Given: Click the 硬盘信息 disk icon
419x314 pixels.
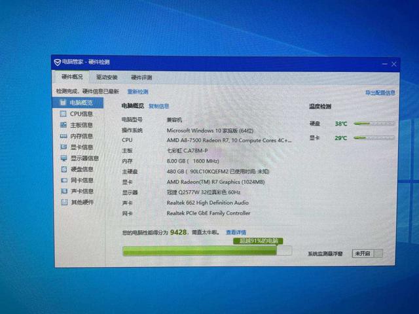Looking at the screenshot, I should [64, 169].
